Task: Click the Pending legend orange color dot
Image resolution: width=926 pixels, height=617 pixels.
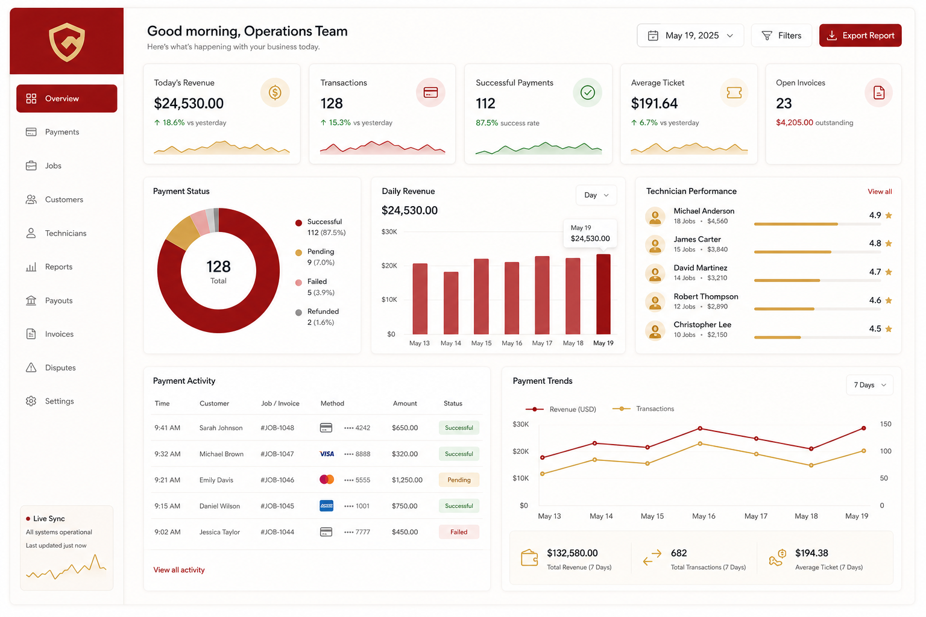Action: click(298, 252)
